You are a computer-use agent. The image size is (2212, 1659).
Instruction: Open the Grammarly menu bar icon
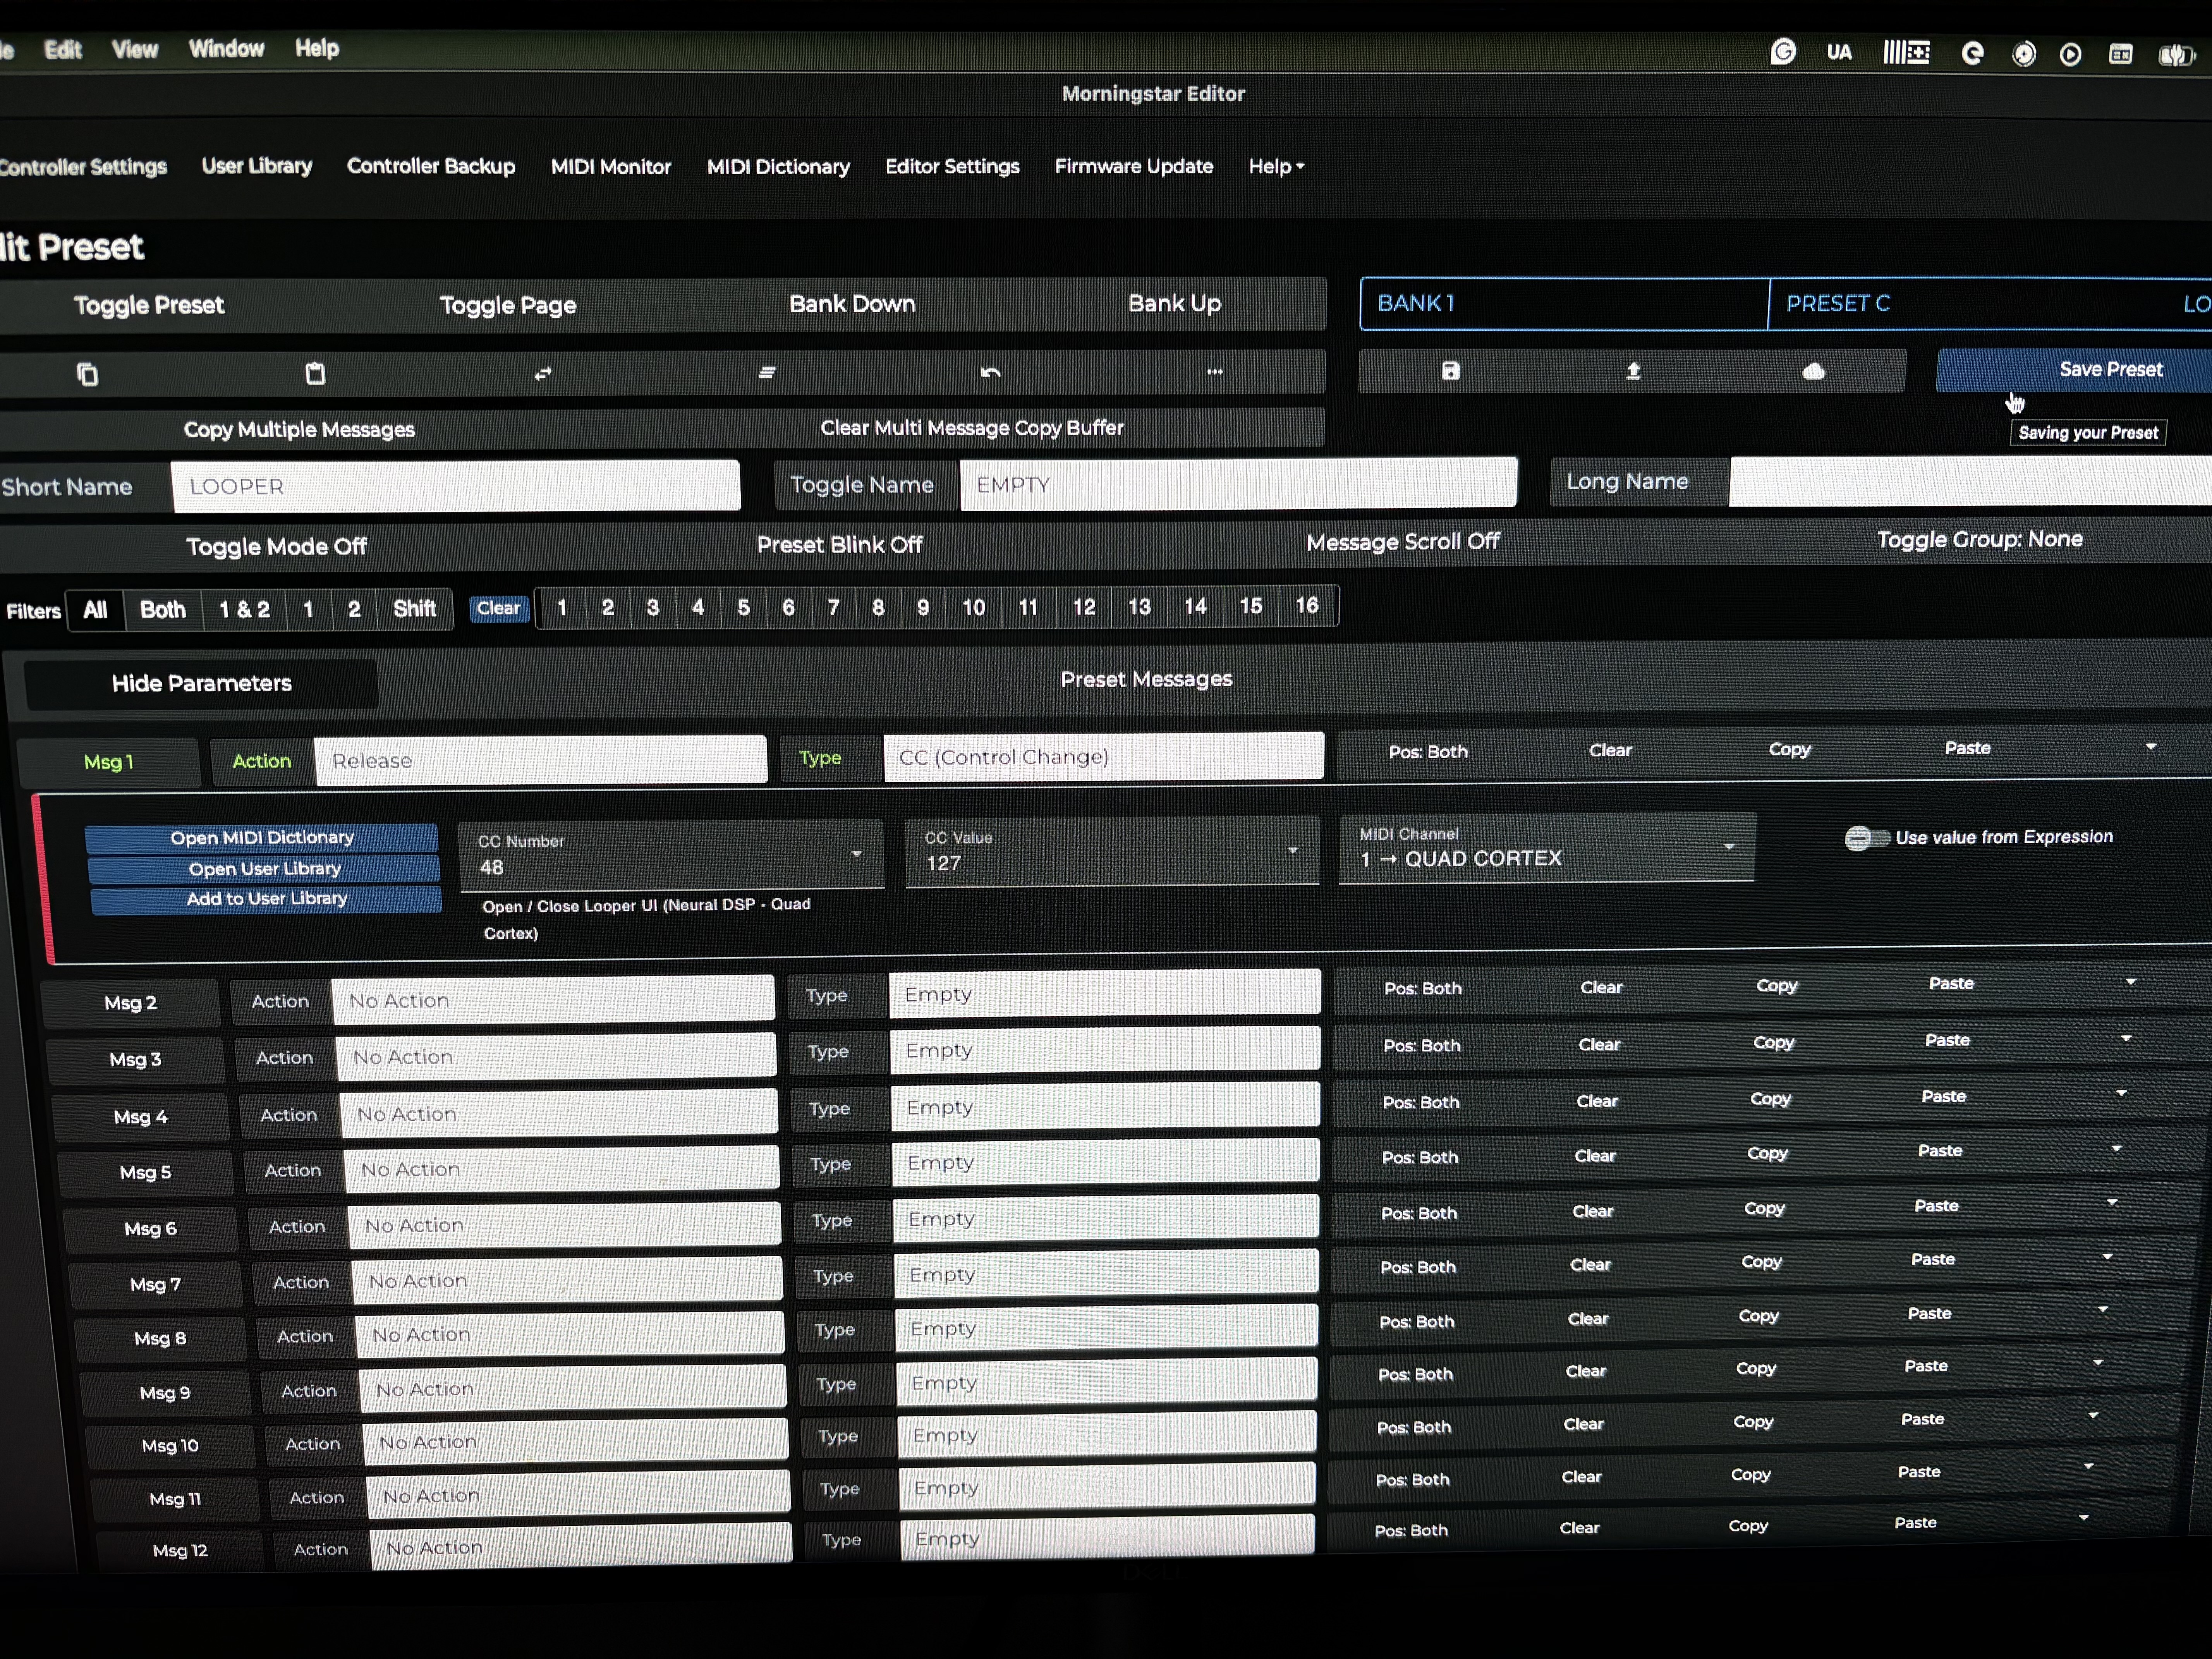point(1783,51)
